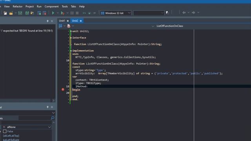Collapse the implementation section fold

click(x=71, y=51)
